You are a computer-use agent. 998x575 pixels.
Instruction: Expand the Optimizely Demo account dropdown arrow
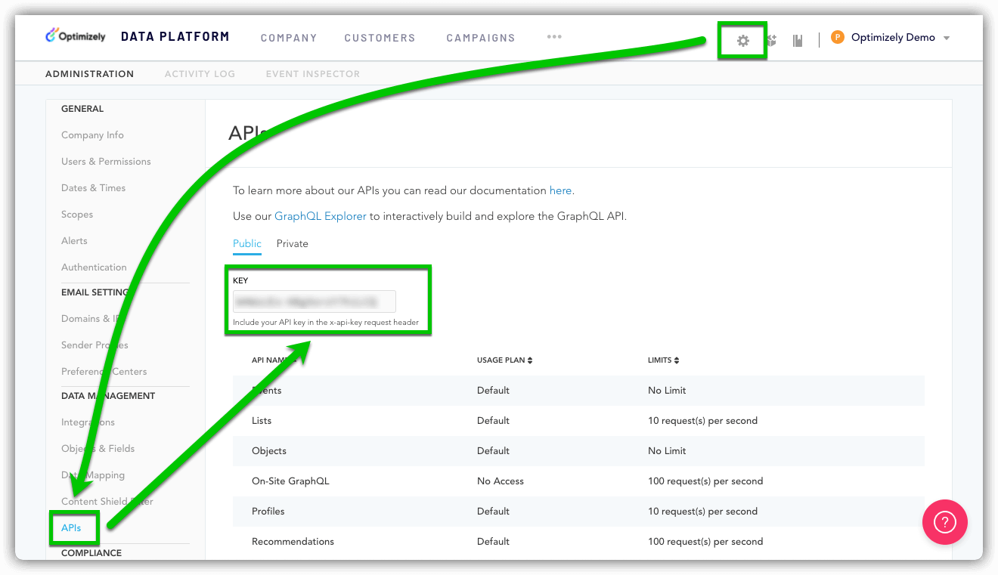click(947, 38)
